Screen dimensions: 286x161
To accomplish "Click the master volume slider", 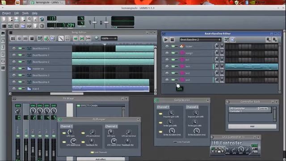I will click(94, 22).
